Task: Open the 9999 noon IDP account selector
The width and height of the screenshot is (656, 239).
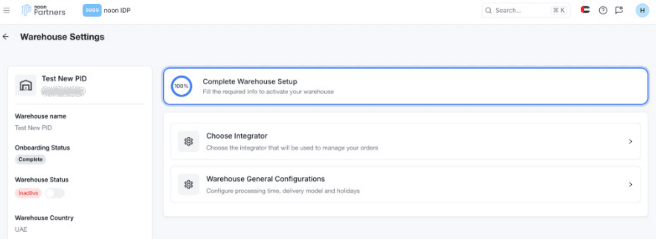Action: point(107,11)
